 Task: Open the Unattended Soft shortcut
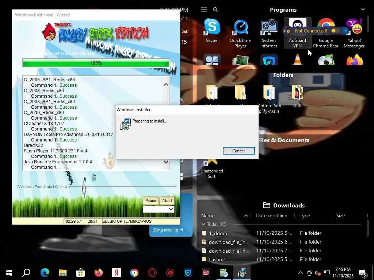pyautogui.click(x=212, y=170)
